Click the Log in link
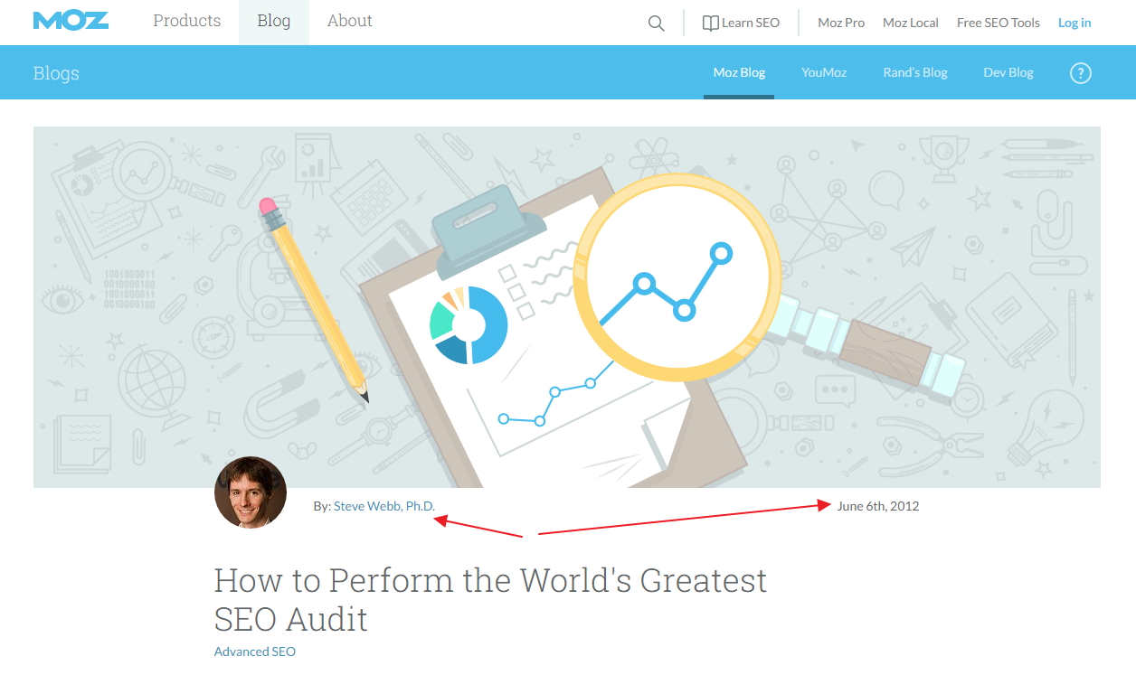This screenshot has width=1136, height=675. click(1074, 23)
